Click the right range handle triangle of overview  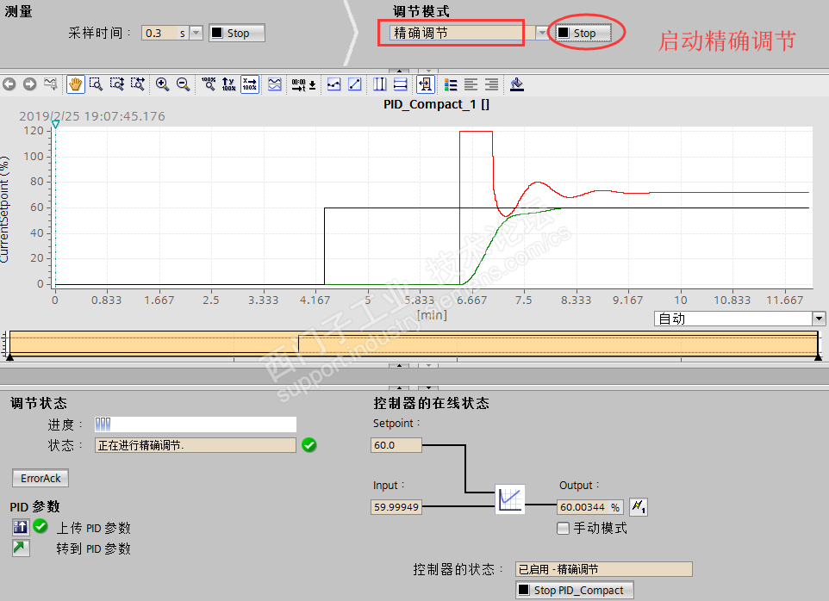tap(818, 357)
